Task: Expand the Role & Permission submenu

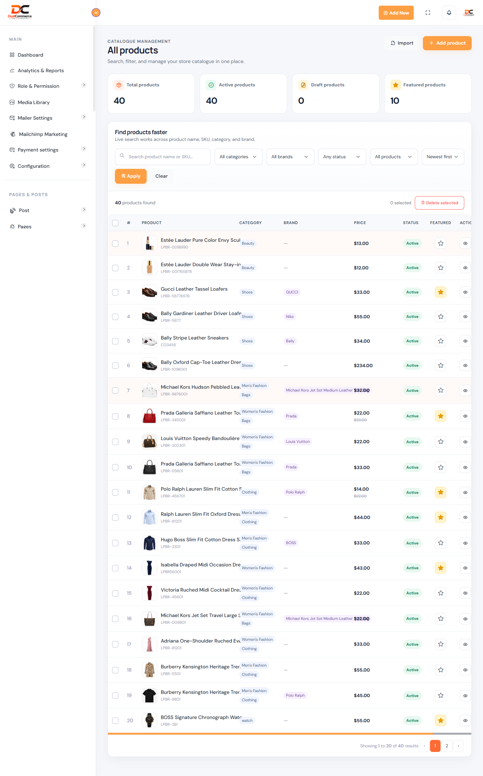Action: click(84, 85)
